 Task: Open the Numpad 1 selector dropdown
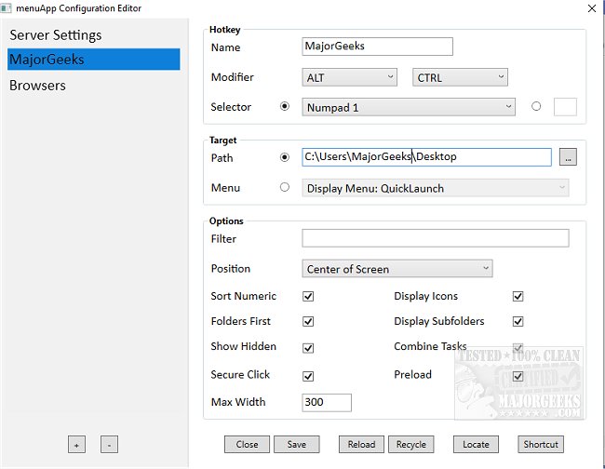click(409, 108)
